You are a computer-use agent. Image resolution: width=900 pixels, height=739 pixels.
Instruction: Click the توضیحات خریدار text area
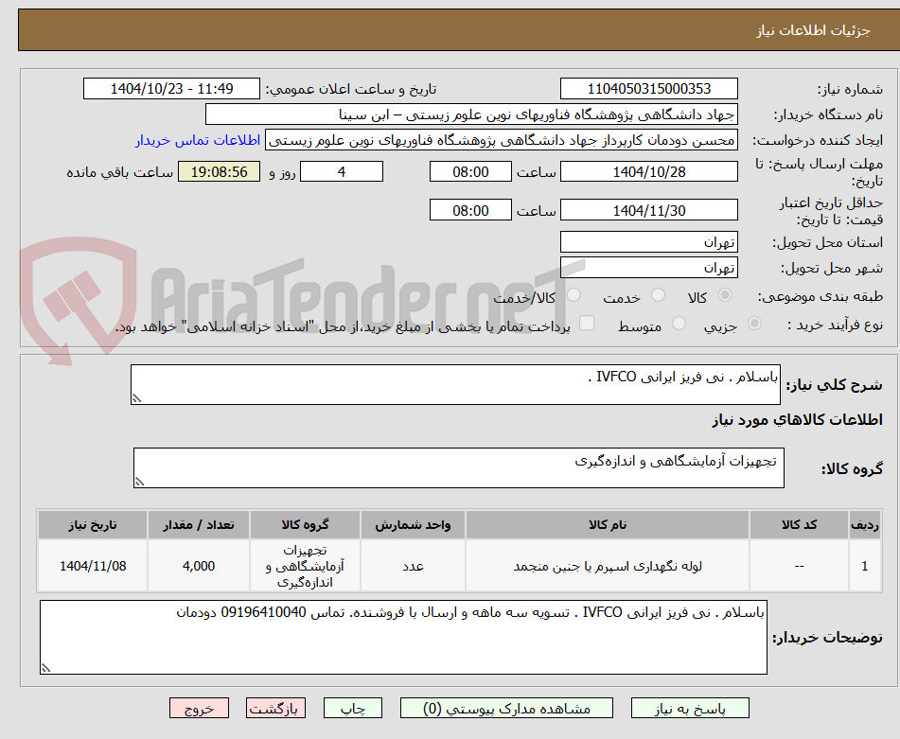pyautogui.click(x=403, y=638)
